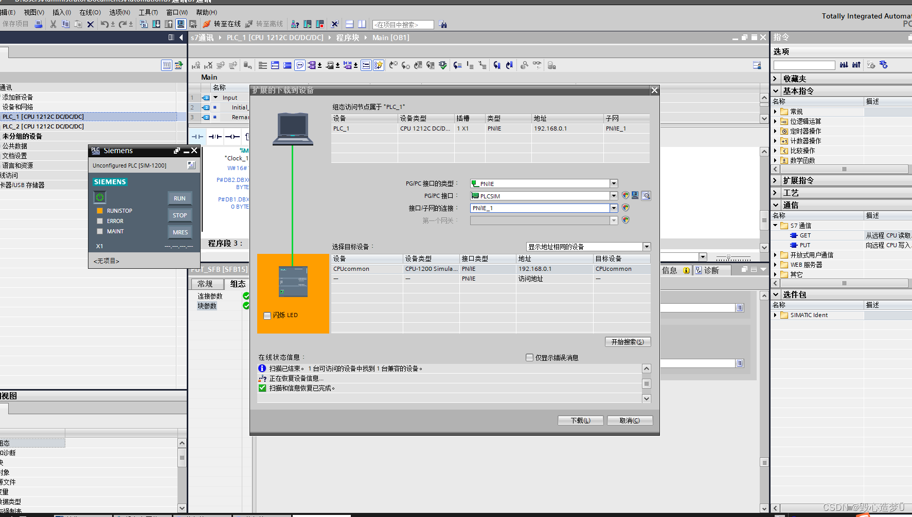Open the Help (帮助) menu
Screen dimensions: 912x517
207,12
